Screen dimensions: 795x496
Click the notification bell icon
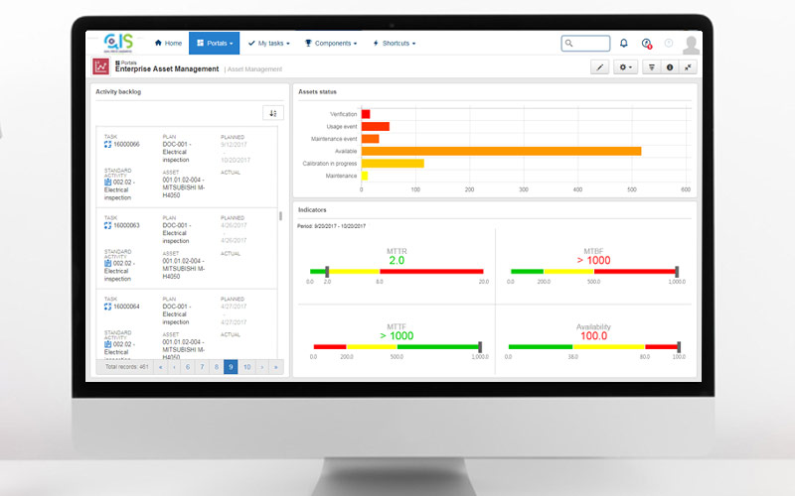pyautogui.click(x=623, y=44)
